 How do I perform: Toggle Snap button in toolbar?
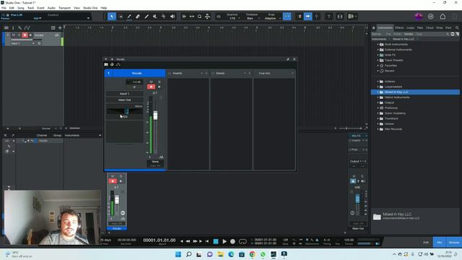point(287,17)
